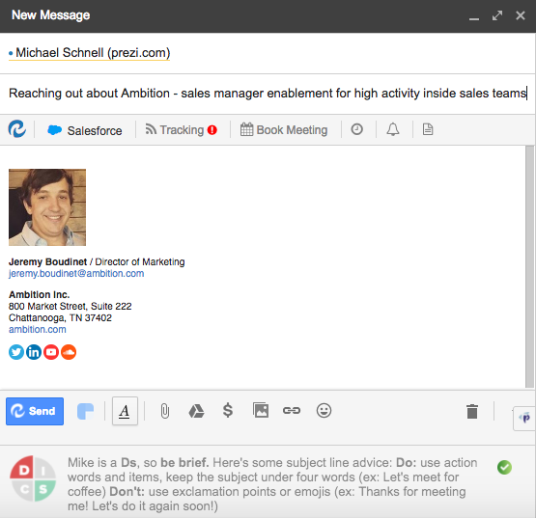Attach files with the paperclip icon
Screen dimensions: 536x518
point(165,411)
